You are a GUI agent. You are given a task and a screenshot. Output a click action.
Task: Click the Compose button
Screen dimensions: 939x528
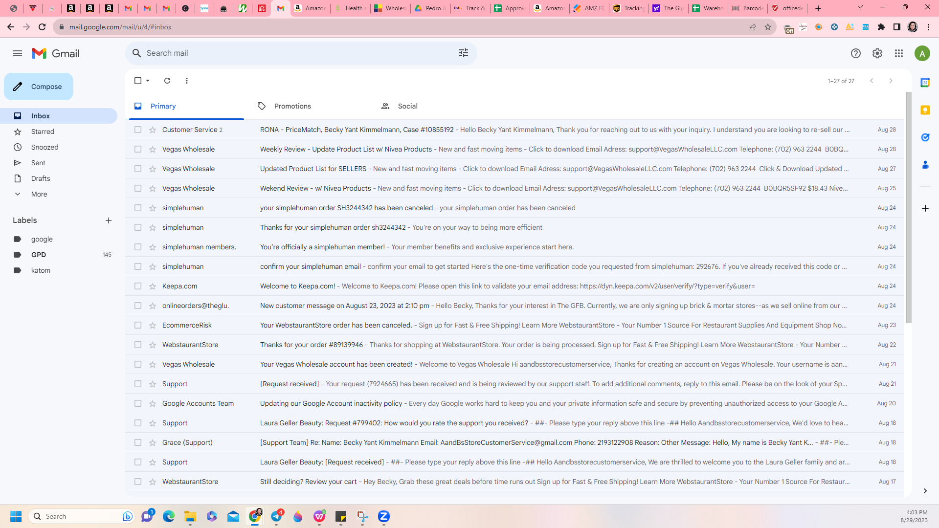click(x=39, y=87)
